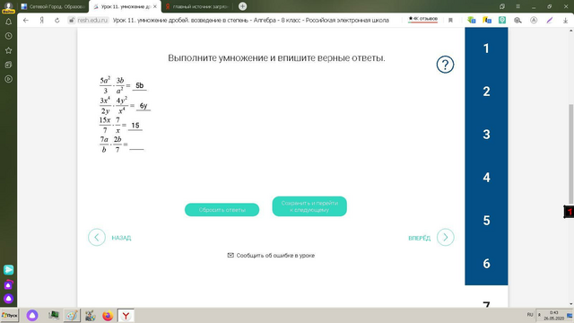Open the Windows Start button

10,315
